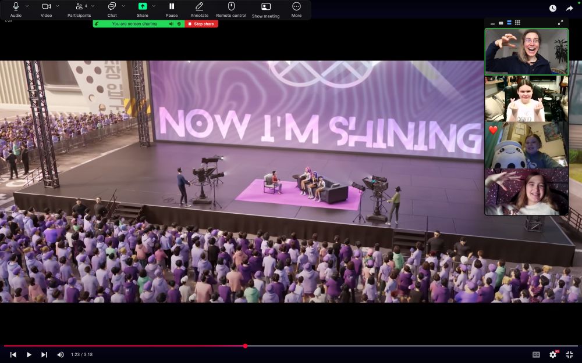Screen dimensions: 582x363
Task: Click the green Share screen icon
Action: coord(143,6)
